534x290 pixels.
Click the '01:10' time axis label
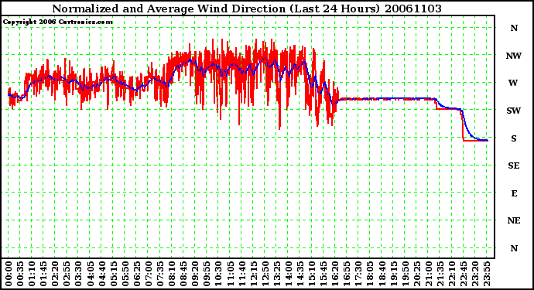(32, 274)
